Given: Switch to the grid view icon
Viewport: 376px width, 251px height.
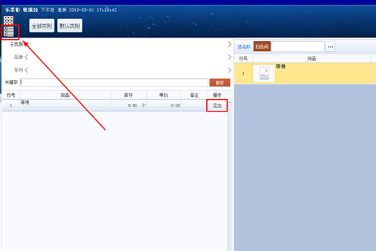Looking at the screenshot, I should pyautogui.click(x=8, y=20).
